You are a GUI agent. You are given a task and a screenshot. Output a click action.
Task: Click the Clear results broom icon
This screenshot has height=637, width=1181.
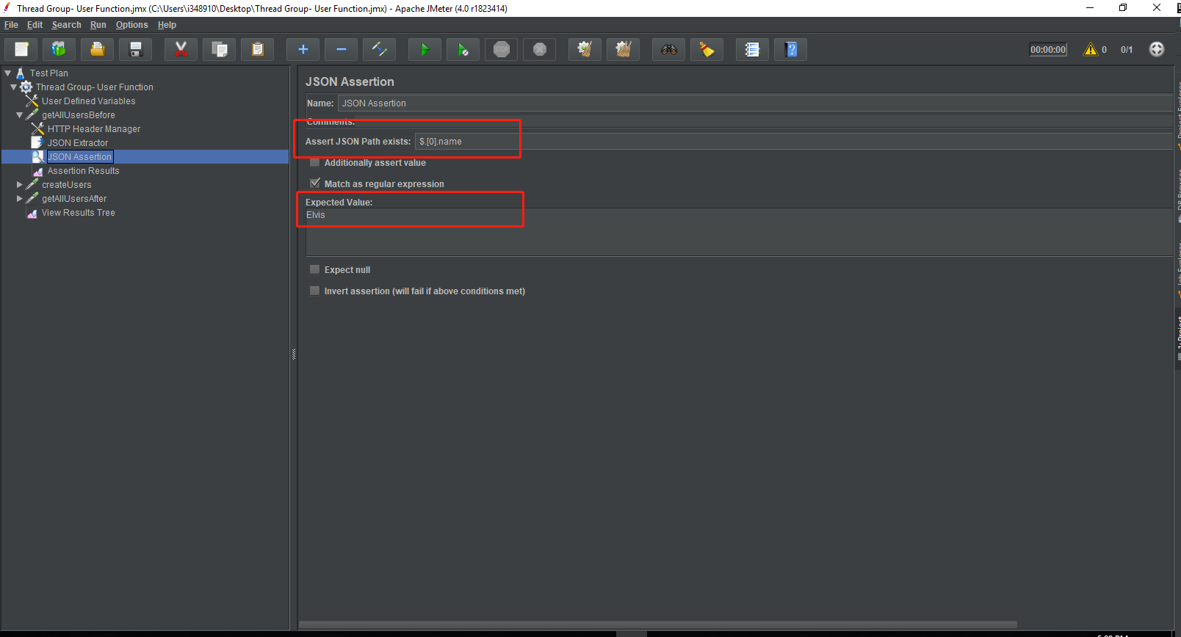click(x=585, y=49)
